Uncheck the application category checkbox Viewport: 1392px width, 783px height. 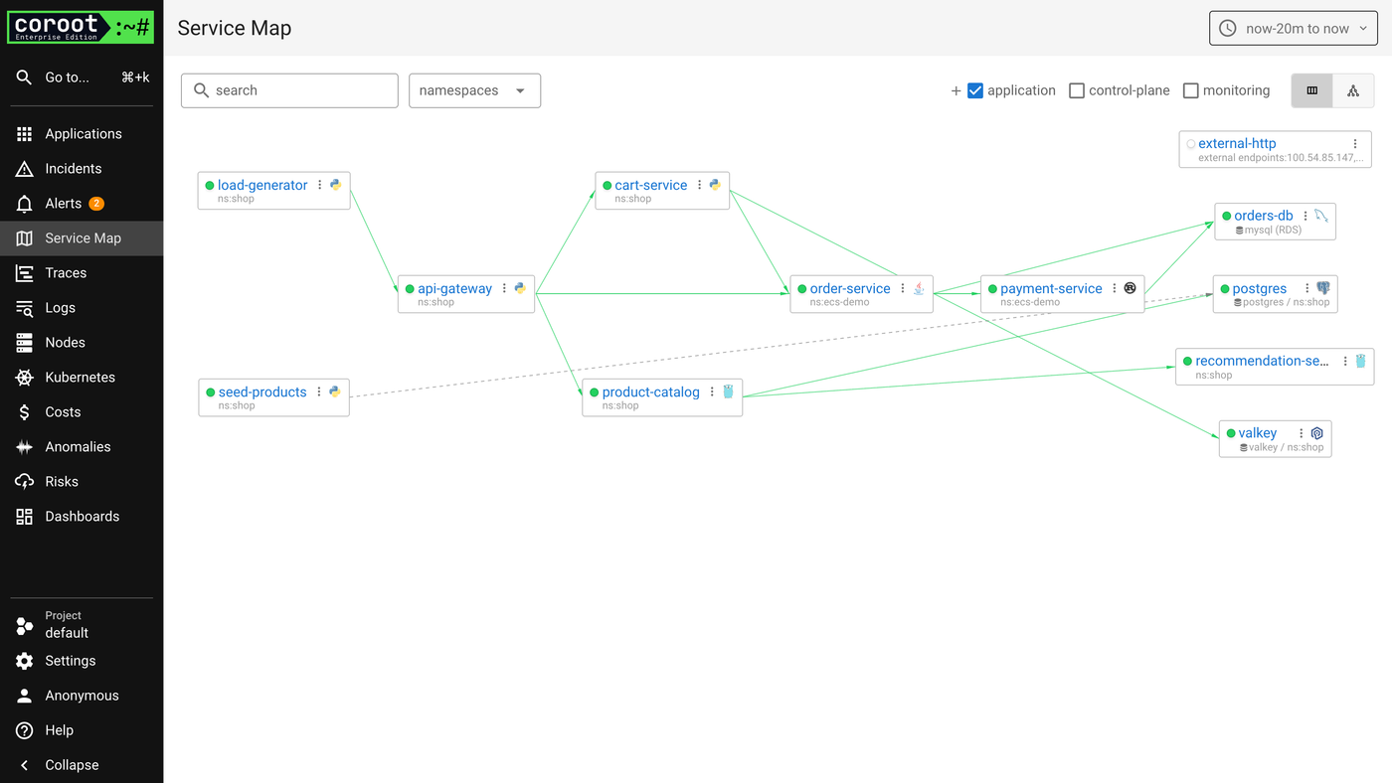[x=975, y=90]
